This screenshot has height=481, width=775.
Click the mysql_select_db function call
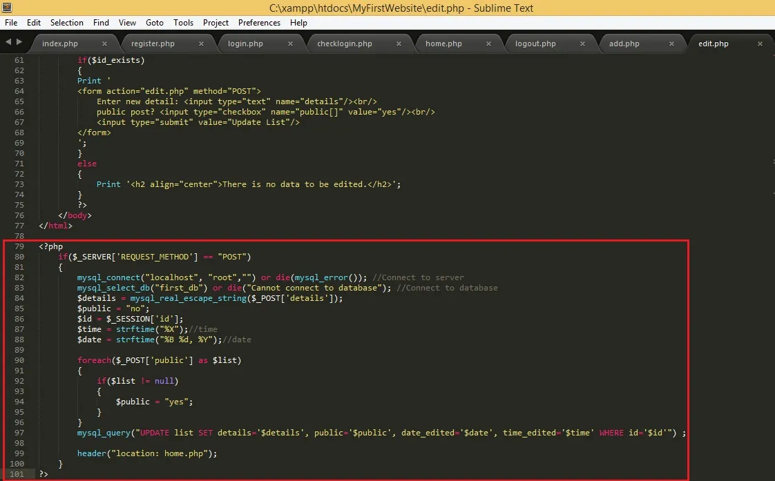[114, 288]
